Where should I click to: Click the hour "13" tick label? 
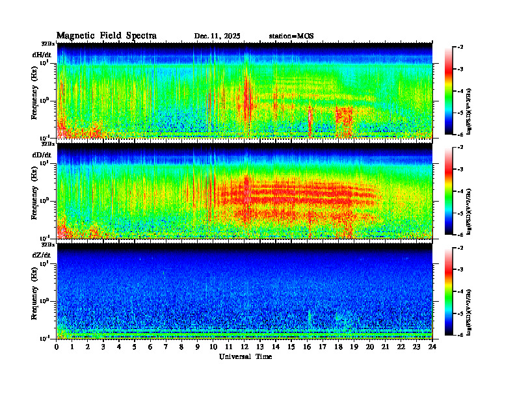pyautogui.click(x=260, y=347)
